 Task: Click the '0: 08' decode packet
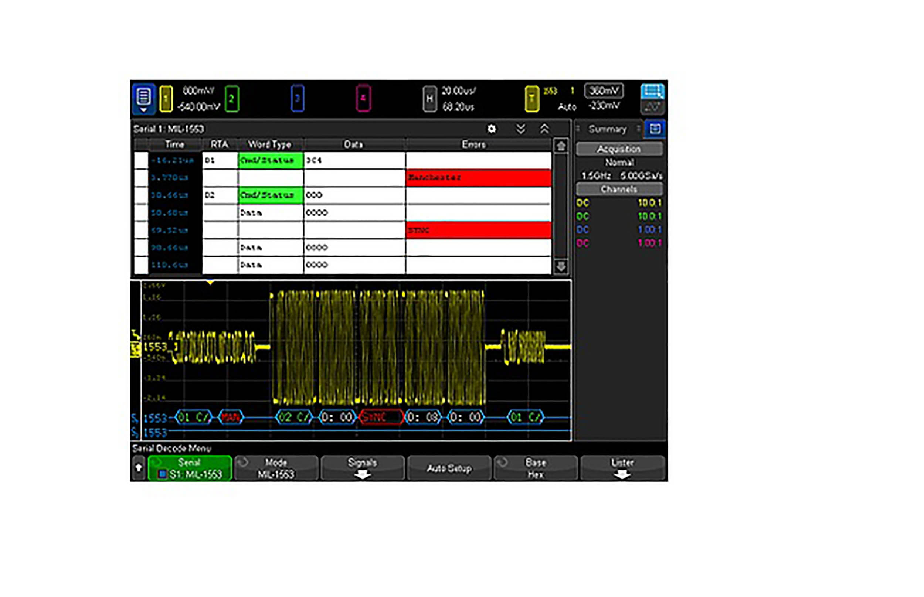pyautogui.click(x=424, y=417)
